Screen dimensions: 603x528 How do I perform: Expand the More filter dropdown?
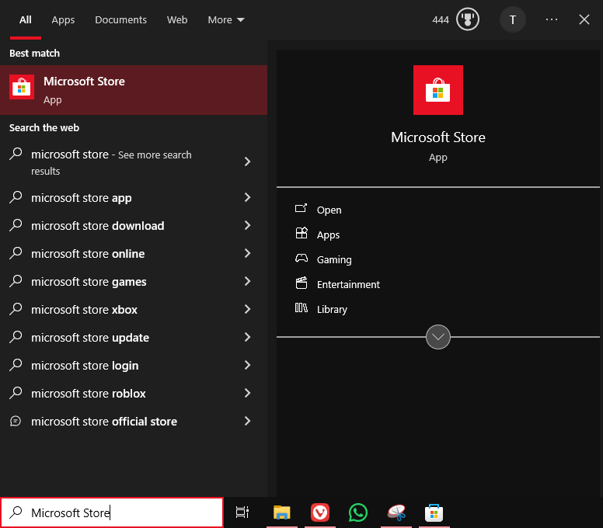click(225, 19)
